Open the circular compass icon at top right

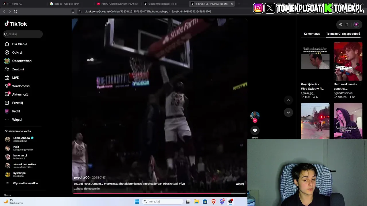click(341, 25)
